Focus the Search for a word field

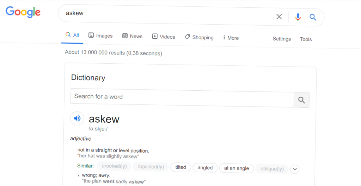click(x=182, y=98)
